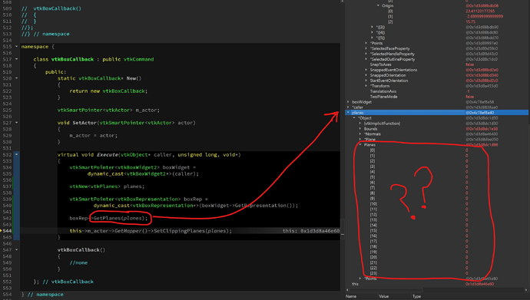530x300 pixels.
Task: Fold the Execute function at line 532
Action: (x=16, y=154)
